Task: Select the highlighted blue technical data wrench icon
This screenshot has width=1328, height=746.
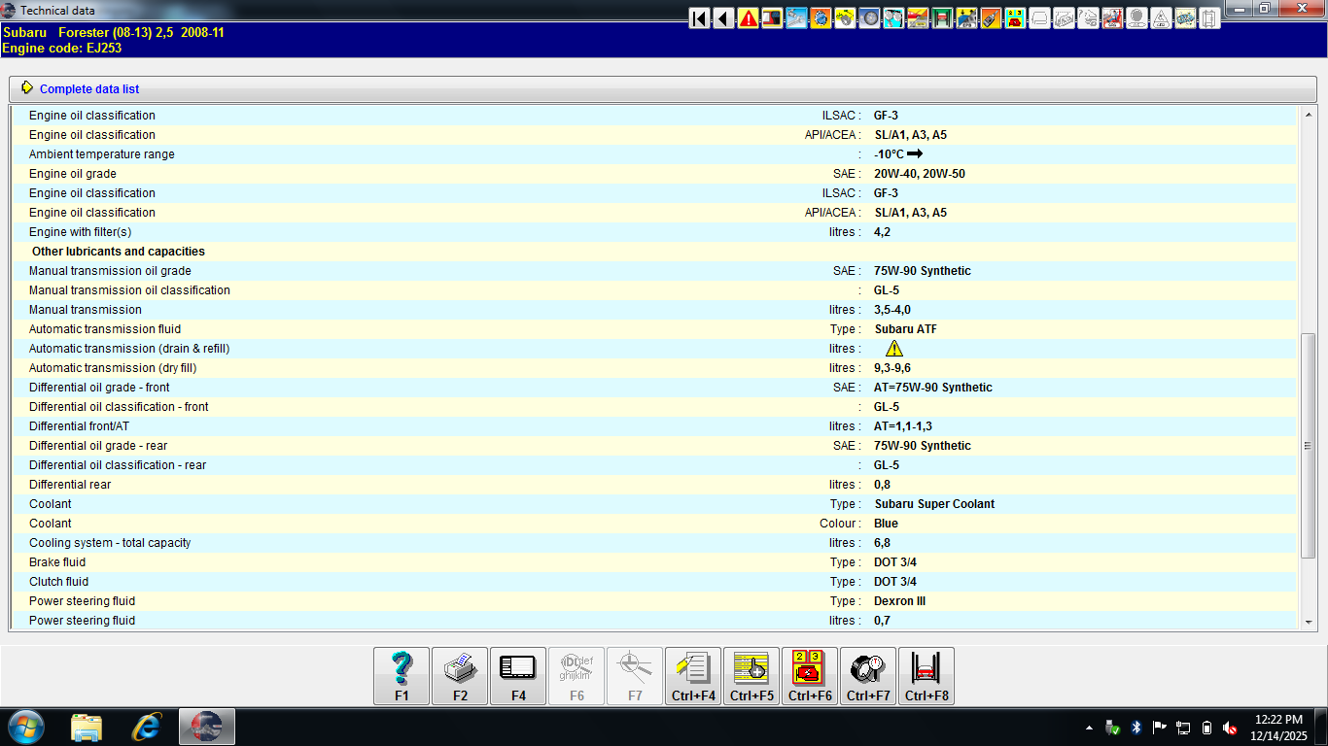Action: (796, 17)
